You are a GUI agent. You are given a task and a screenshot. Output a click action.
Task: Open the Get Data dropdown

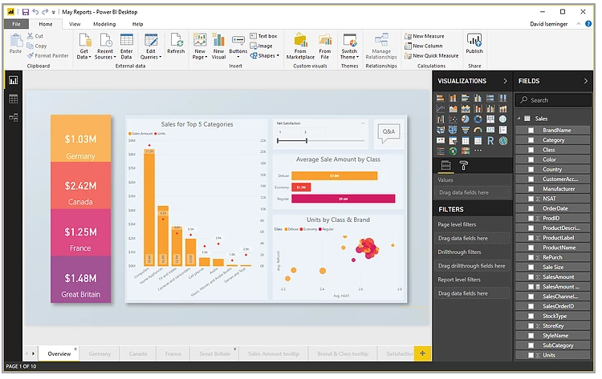click(84, 46)
